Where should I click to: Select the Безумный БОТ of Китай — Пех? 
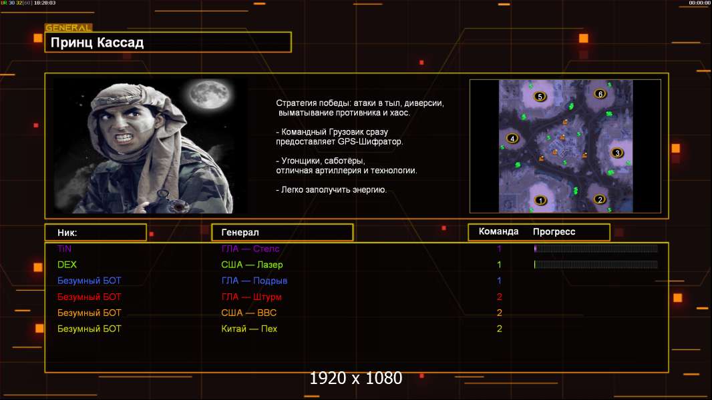89,329
